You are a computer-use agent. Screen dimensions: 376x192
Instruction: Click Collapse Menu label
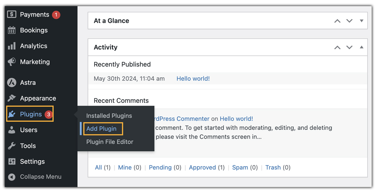[41, 177]
